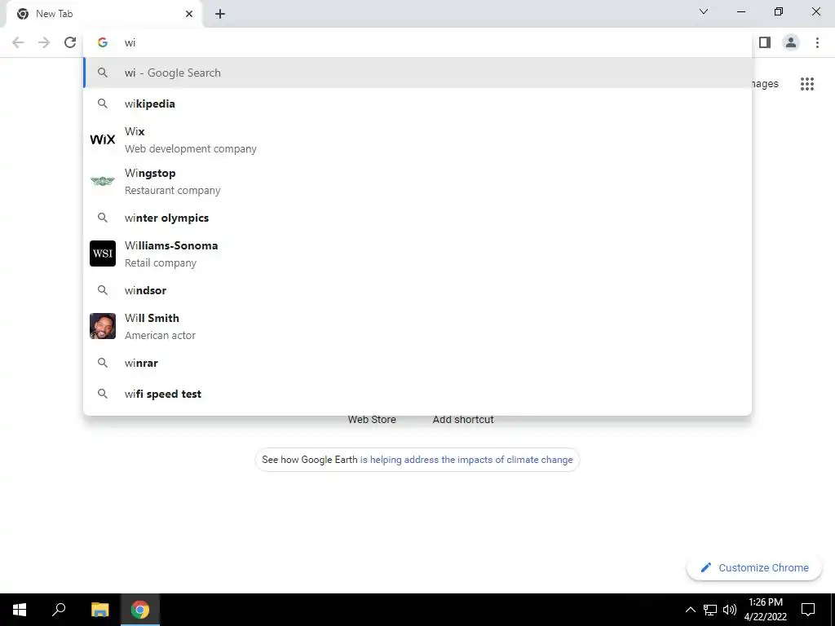The image size is (835, 626).
Task: Open File Explorer from the taskbar
Action: 99,610
